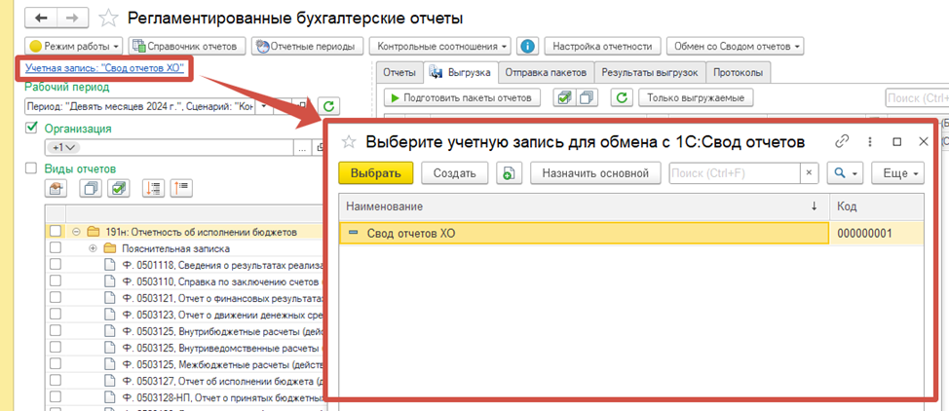
Task: Expand the +1 organization chip
Action: tap(63, 148)
